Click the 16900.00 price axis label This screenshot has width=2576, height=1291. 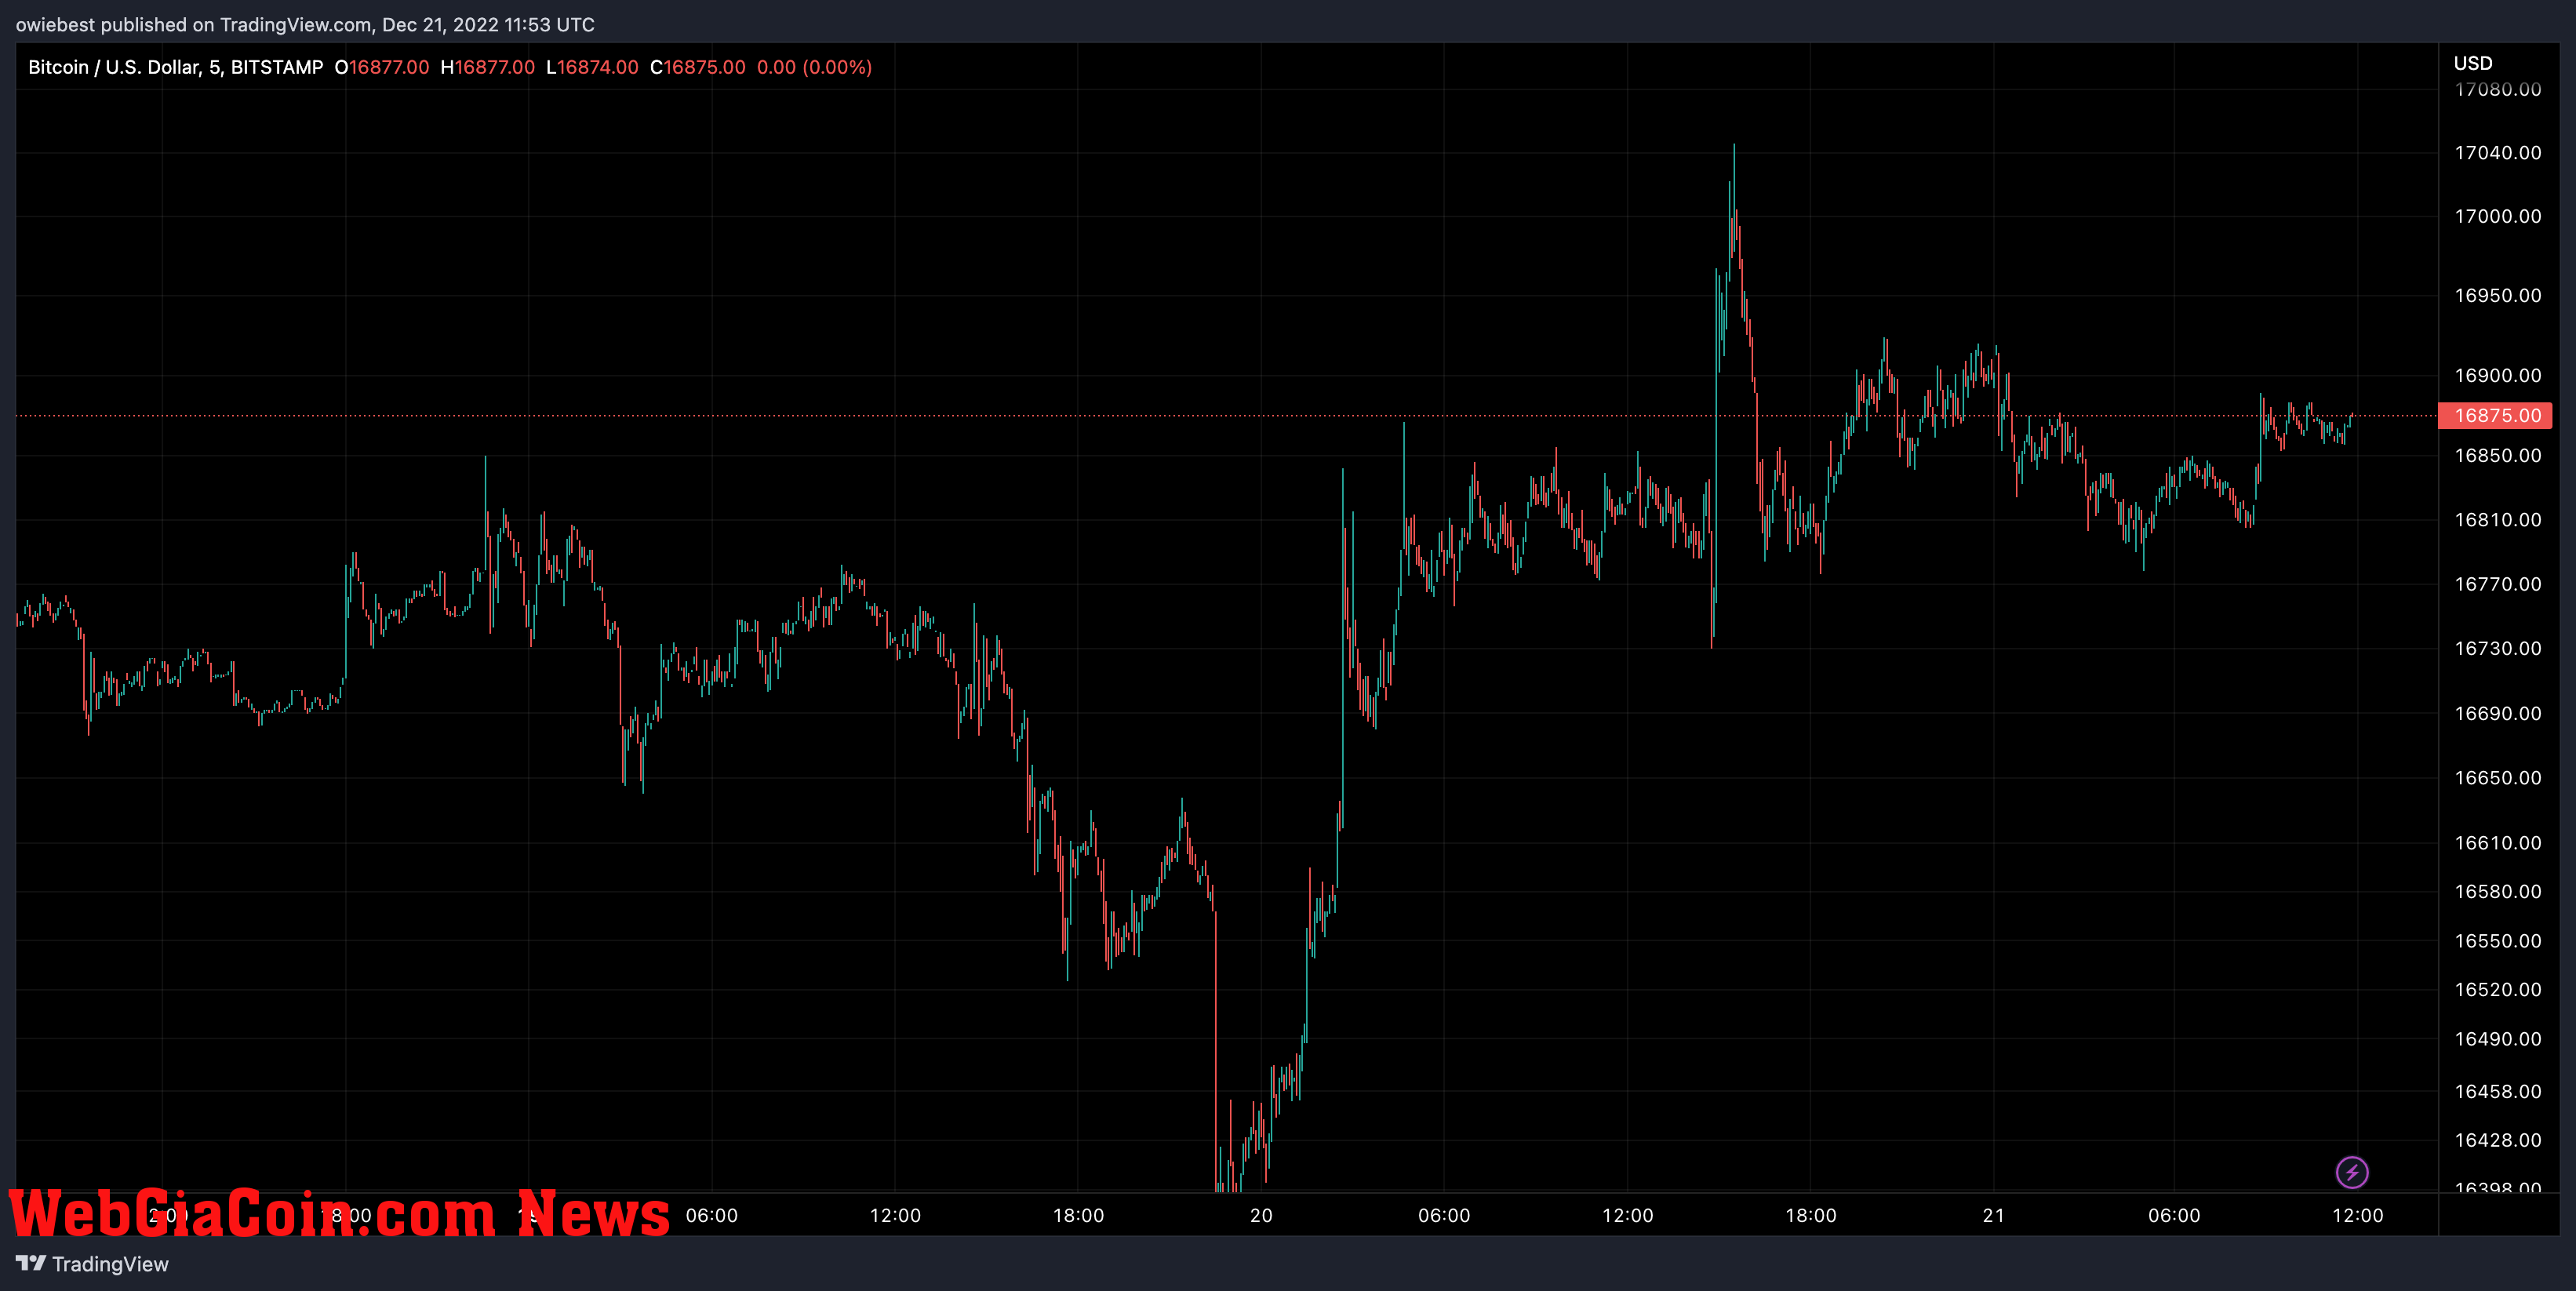2497,376
